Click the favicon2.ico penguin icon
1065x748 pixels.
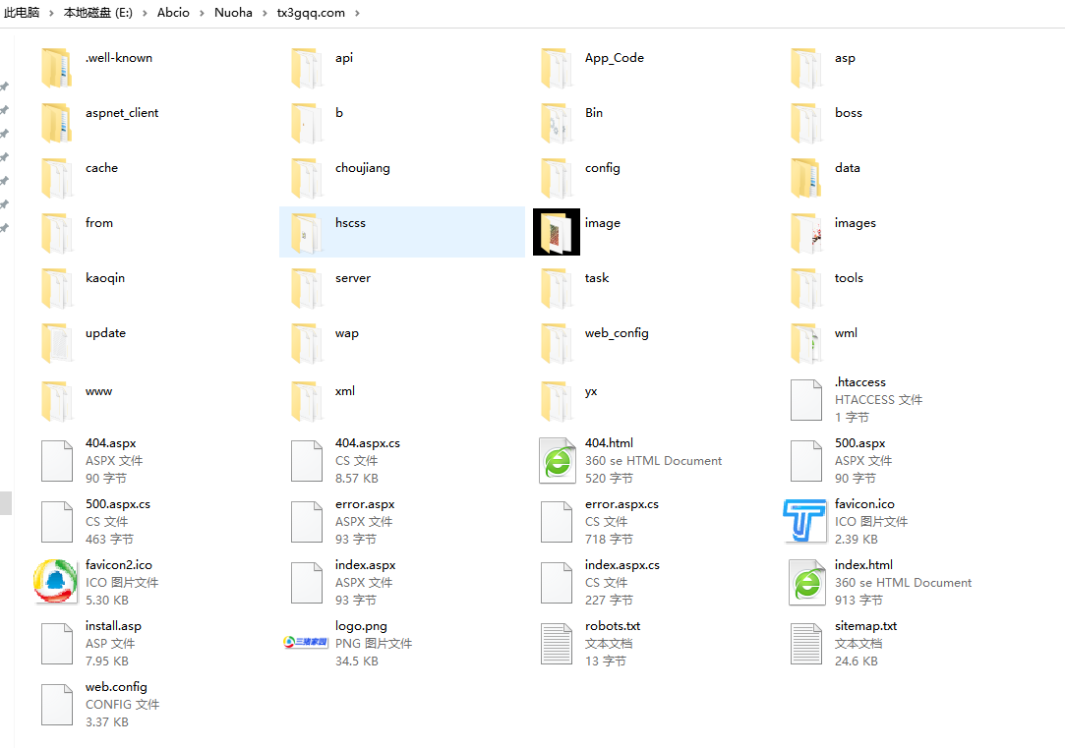(x=56, y=582)
